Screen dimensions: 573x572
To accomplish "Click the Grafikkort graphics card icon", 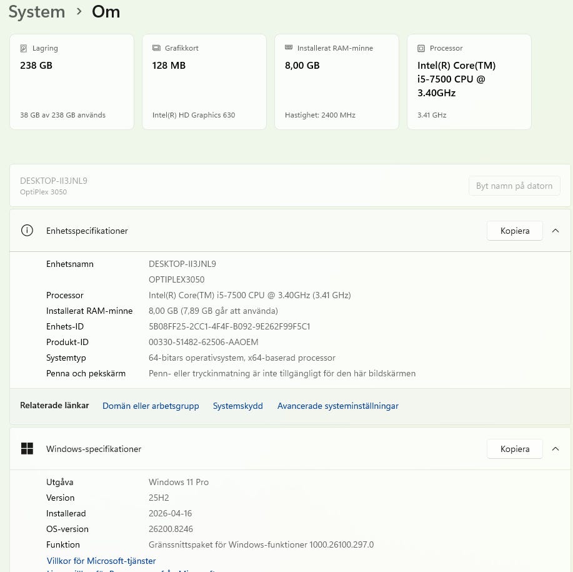I will click(x=156, y=48).
